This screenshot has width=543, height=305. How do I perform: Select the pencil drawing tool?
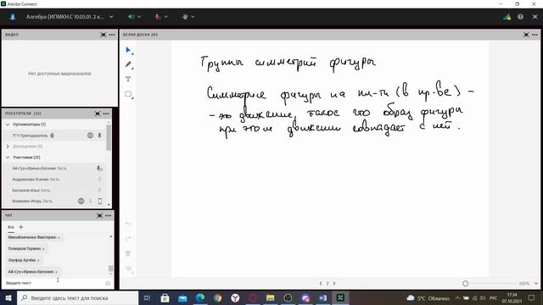click(x=128, y=64)
